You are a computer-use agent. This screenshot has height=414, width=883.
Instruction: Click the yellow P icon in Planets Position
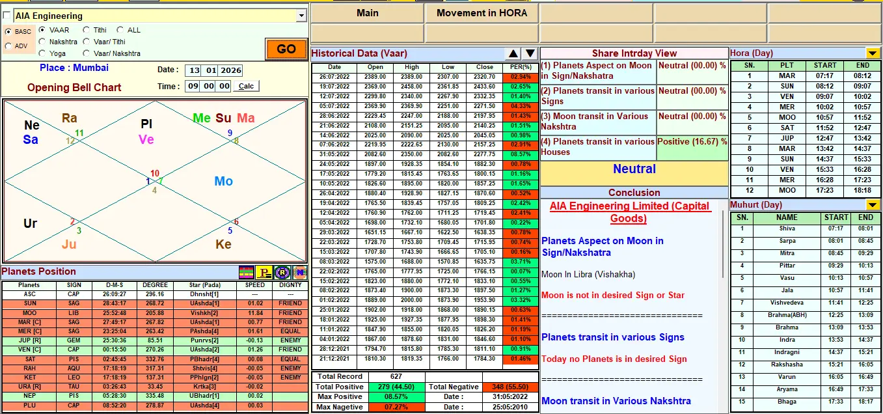pos(264,272)
